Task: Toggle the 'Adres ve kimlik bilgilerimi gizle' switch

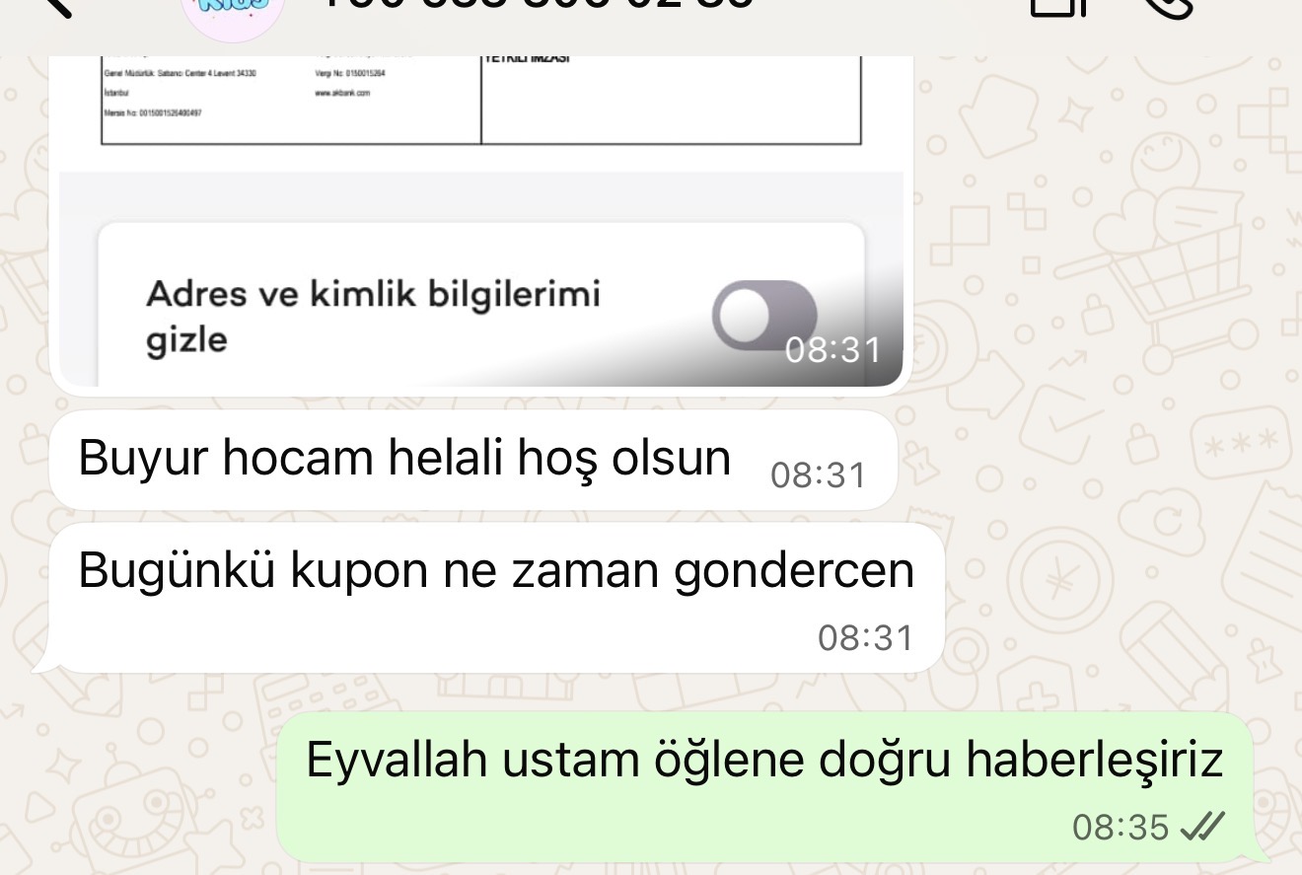Action: [764, 316]
